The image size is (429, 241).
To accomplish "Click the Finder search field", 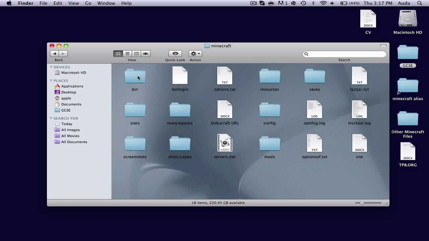I will [345, 54].
